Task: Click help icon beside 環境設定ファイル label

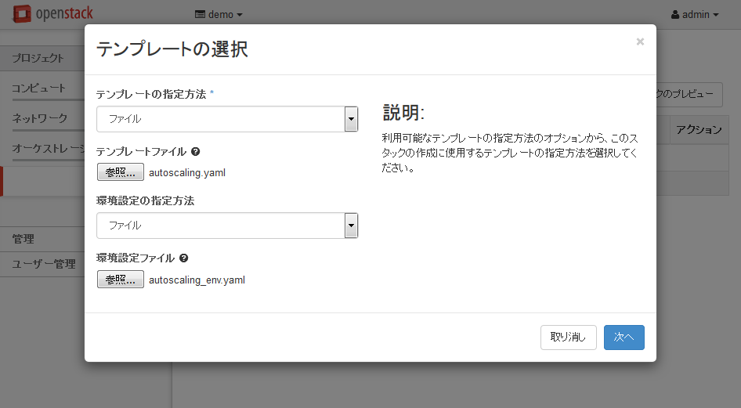Action: pos(184,258)
